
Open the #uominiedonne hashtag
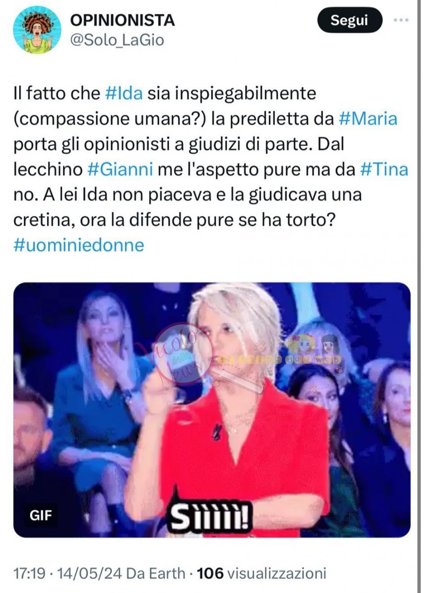point(79,246)
